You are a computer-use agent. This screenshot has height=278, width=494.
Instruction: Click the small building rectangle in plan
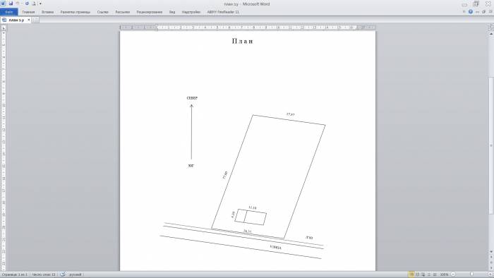[251, 217]
